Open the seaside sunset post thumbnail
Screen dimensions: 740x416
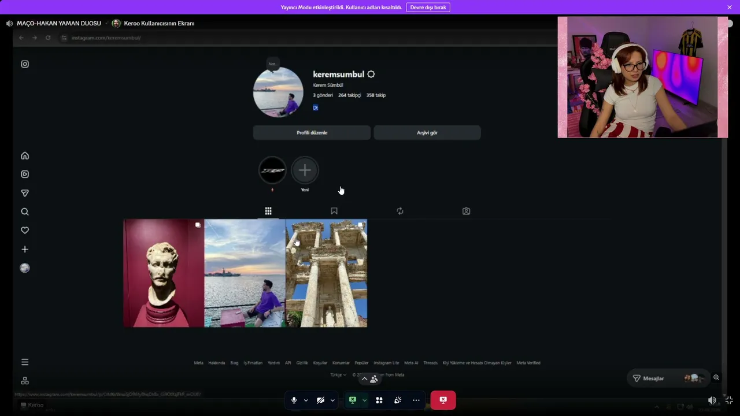click(245, 273)
